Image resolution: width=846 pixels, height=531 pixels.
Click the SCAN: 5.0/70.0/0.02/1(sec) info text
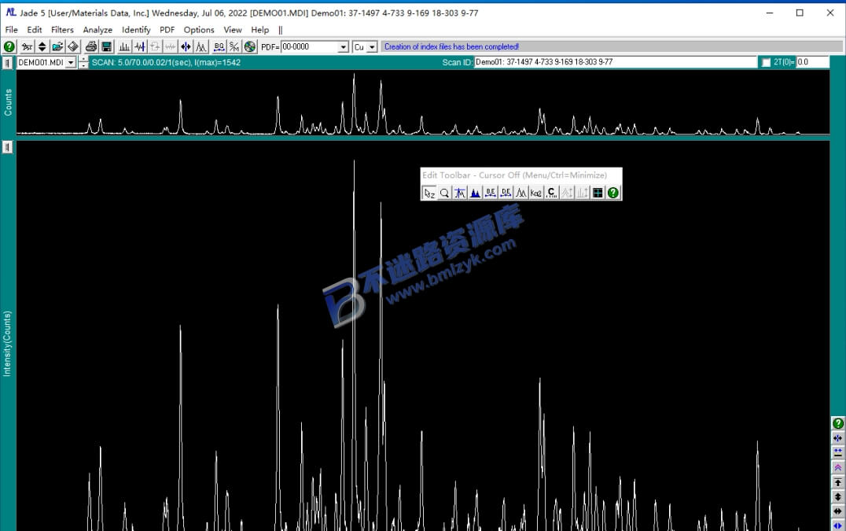click(x=166, y=63)
